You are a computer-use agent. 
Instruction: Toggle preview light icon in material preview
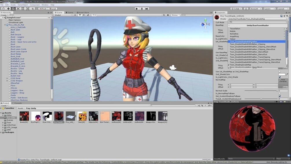(285, 102)
